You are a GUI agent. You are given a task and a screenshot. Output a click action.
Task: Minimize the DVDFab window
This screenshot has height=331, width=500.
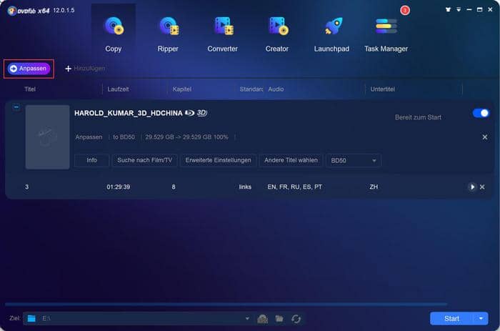point(469,9)
